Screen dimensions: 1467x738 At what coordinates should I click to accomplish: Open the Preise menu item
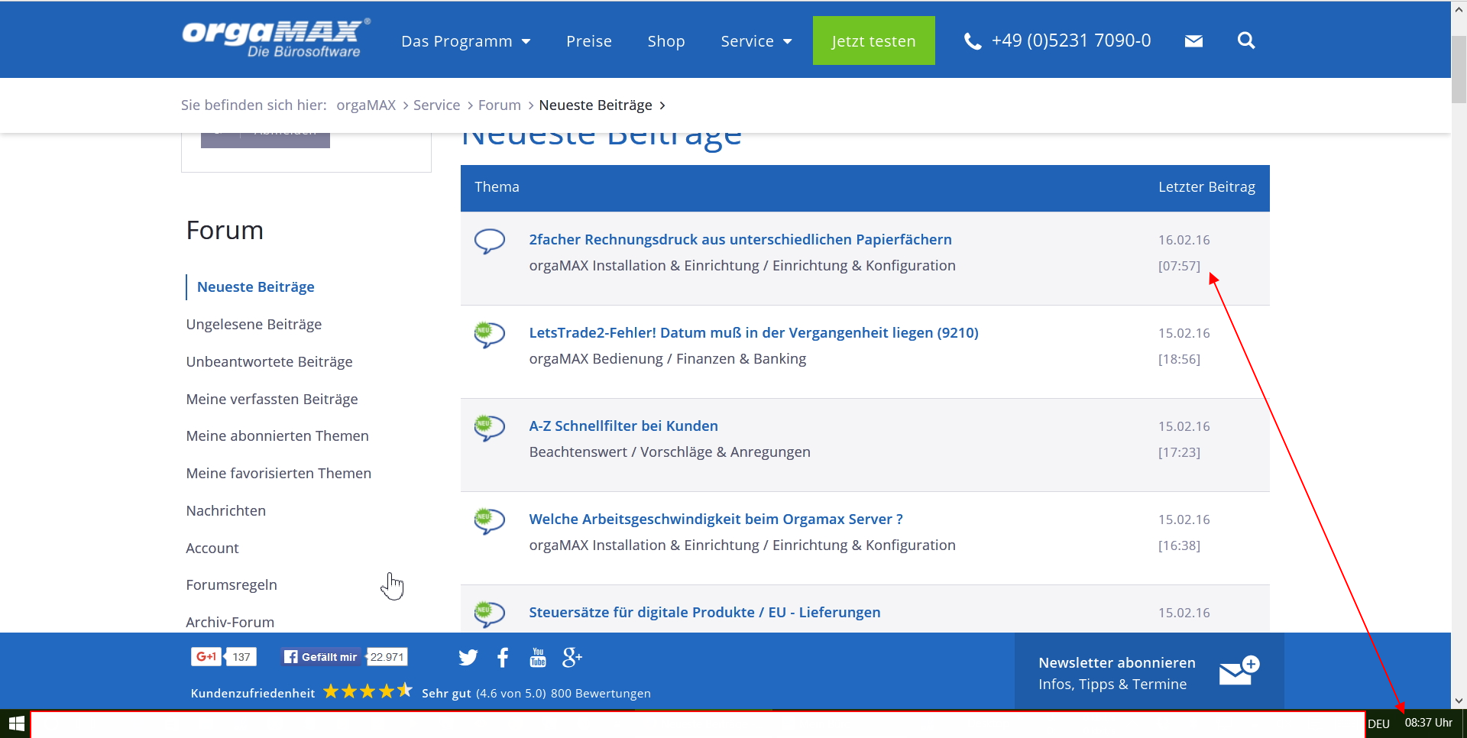589,41
